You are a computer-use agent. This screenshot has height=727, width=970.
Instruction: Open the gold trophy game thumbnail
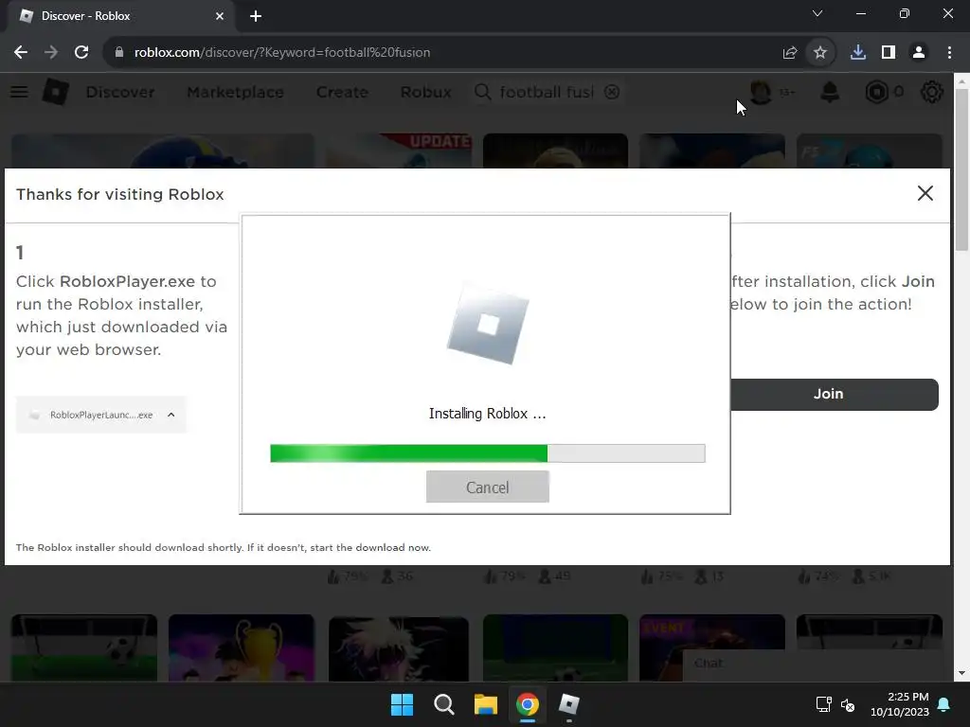click(x=242, y=647)
